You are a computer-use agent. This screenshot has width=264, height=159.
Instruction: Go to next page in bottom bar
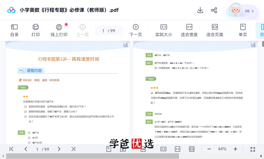point(59,149)
